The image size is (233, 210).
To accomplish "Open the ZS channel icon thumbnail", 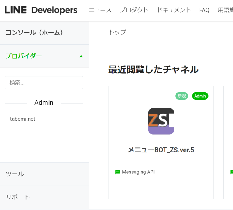I will [x=161, y=121].
